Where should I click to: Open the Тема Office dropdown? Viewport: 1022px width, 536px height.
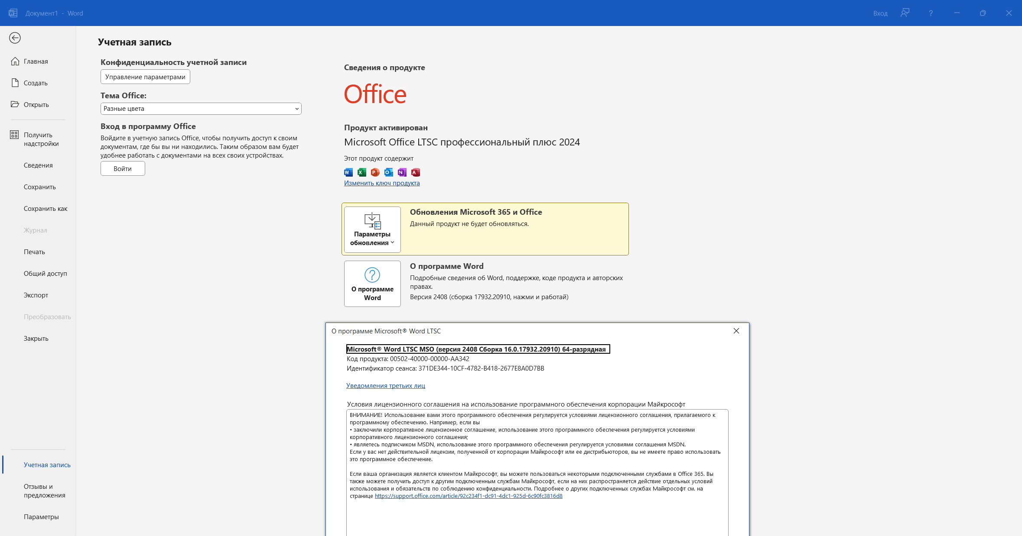(201, 109)
